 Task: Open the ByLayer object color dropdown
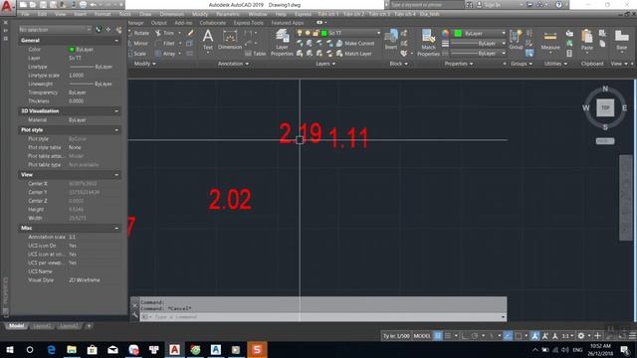(x=480, y=33)
